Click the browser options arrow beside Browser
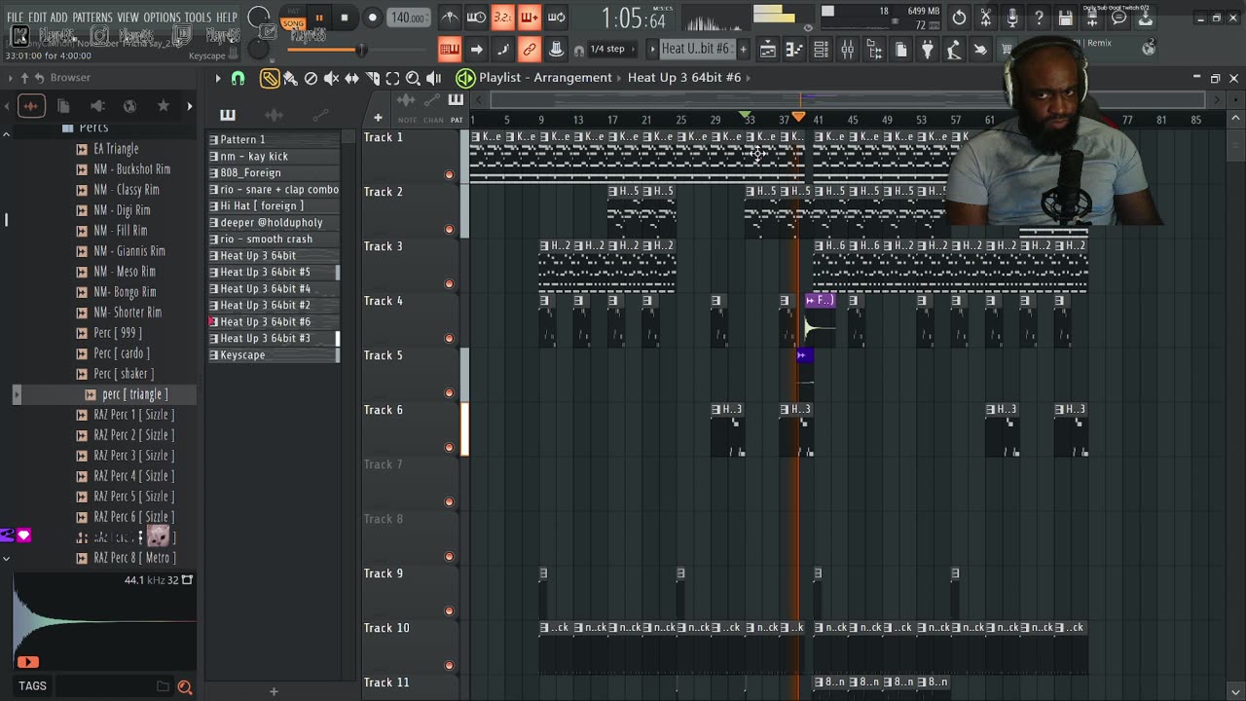 click(x=11, y=78)
